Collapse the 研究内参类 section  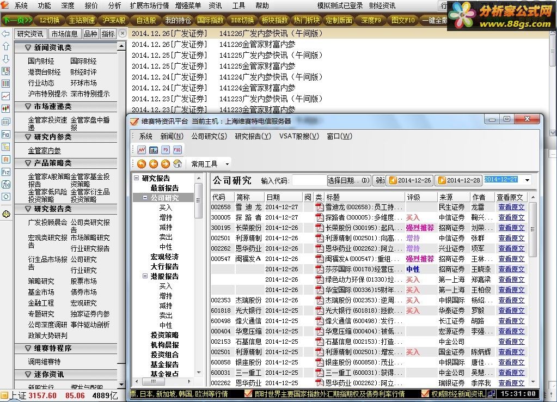tap(28, 137)
